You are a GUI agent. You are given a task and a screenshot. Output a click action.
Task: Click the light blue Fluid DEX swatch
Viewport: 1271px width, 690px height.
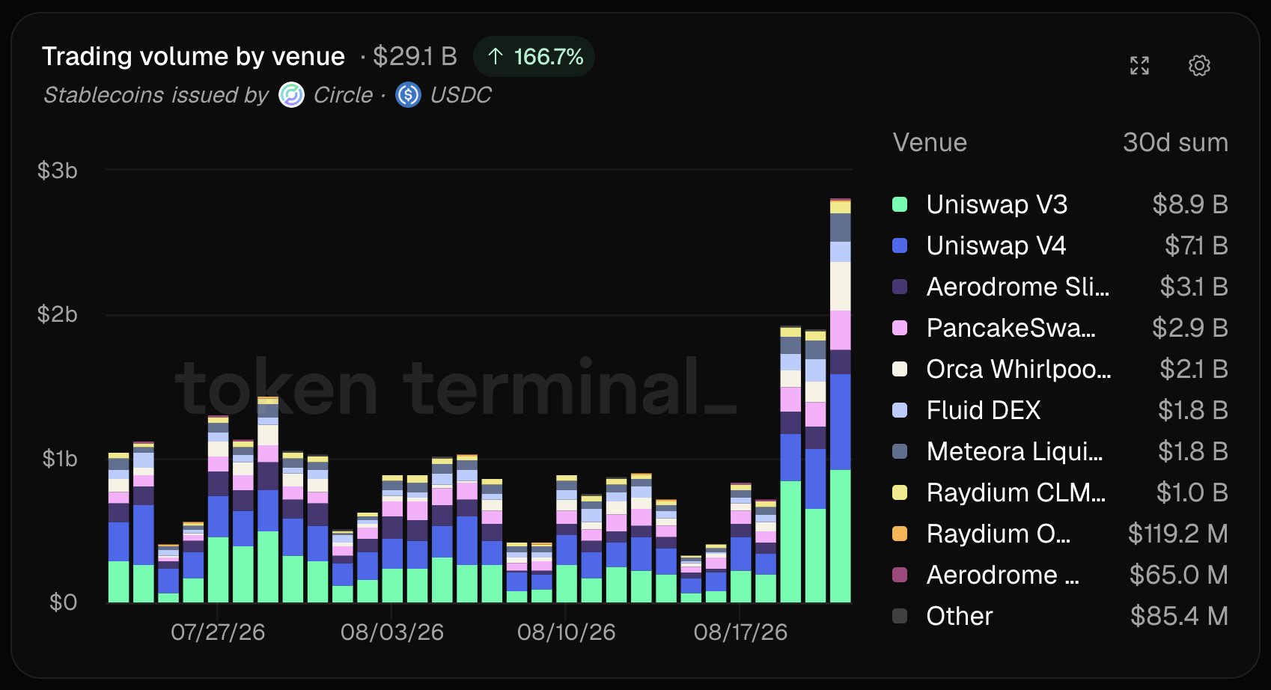[900, 410]
